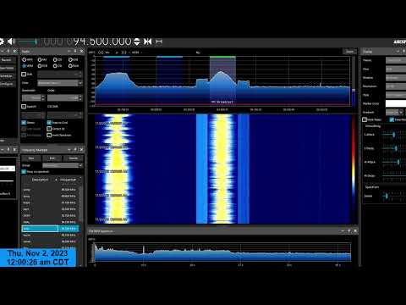
Task: Click the tuning-lock icon right of the center tuning icon
Action: pyautogui.click(x=159, y=42)
